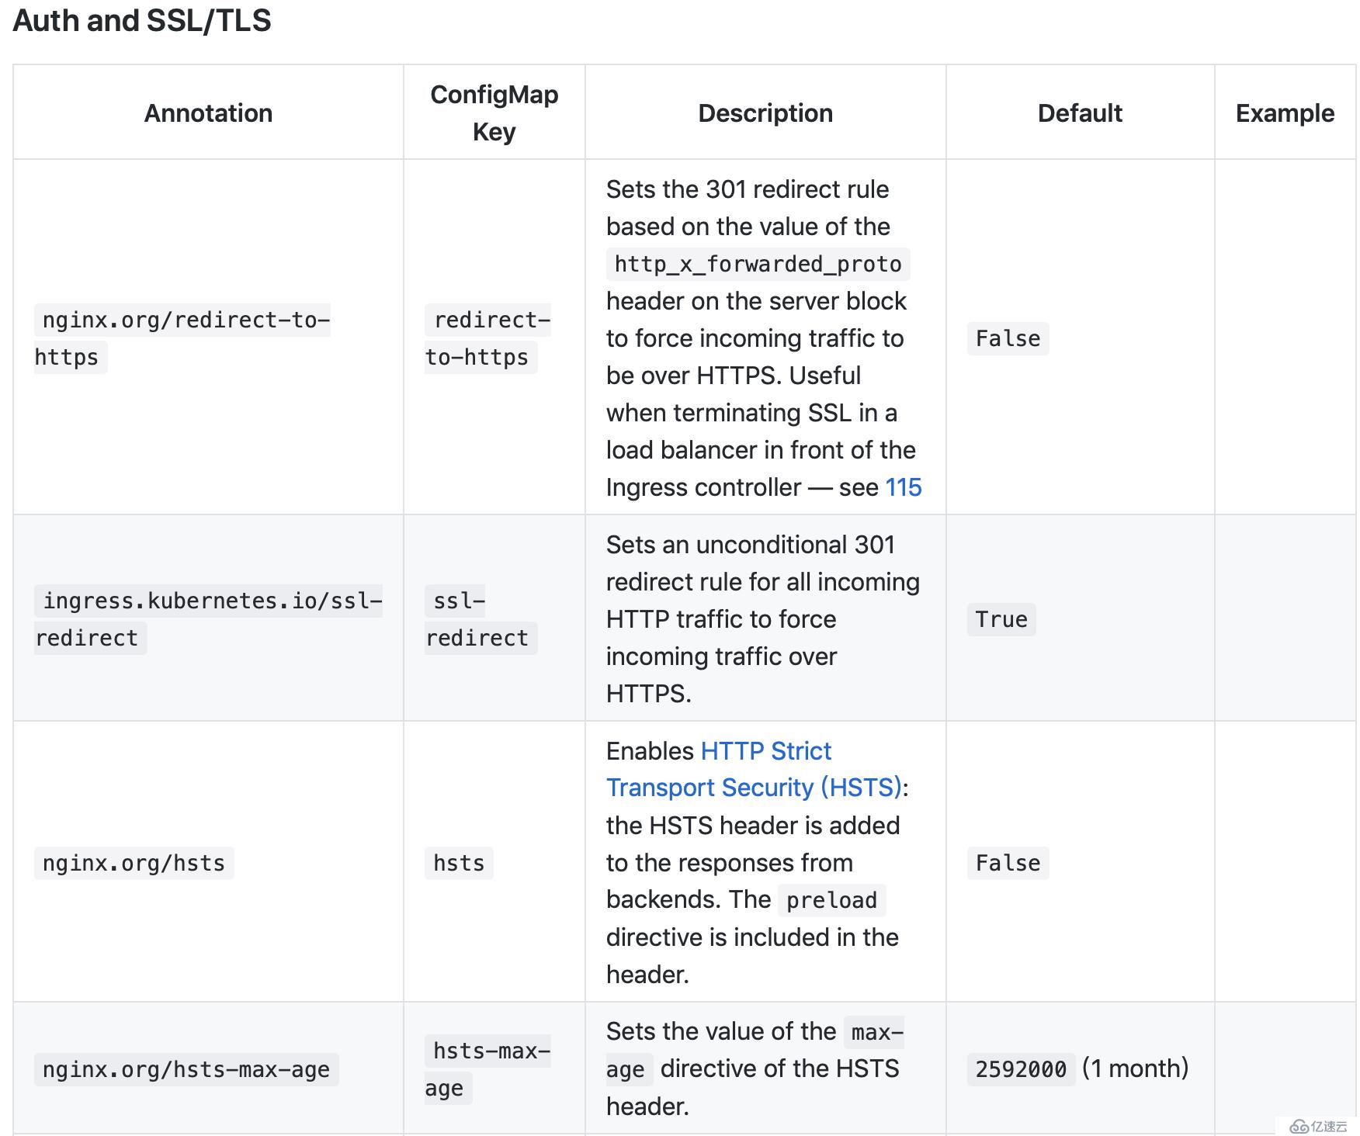Click the Auth and SSL/TLS heading
The height and width of the screenshot is (1136, 1360).
[x=142, y=20]
